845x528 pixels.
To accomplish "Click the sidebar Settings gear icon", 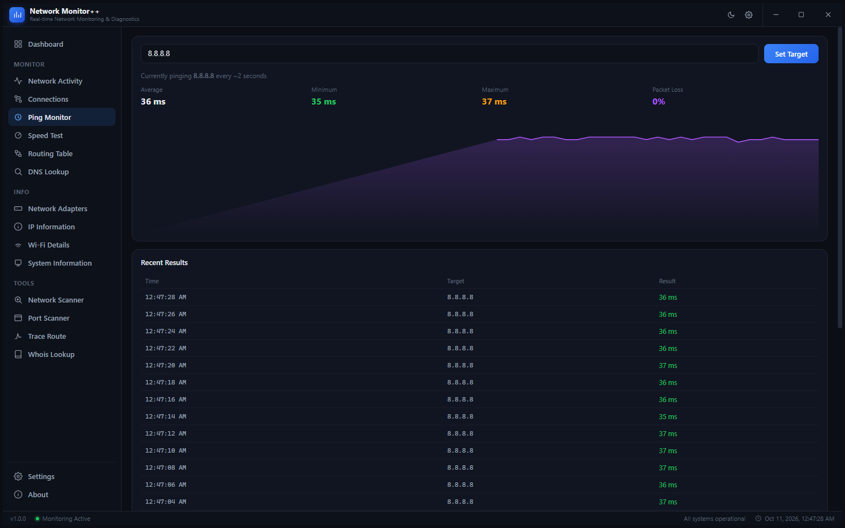I will [18, 476].
